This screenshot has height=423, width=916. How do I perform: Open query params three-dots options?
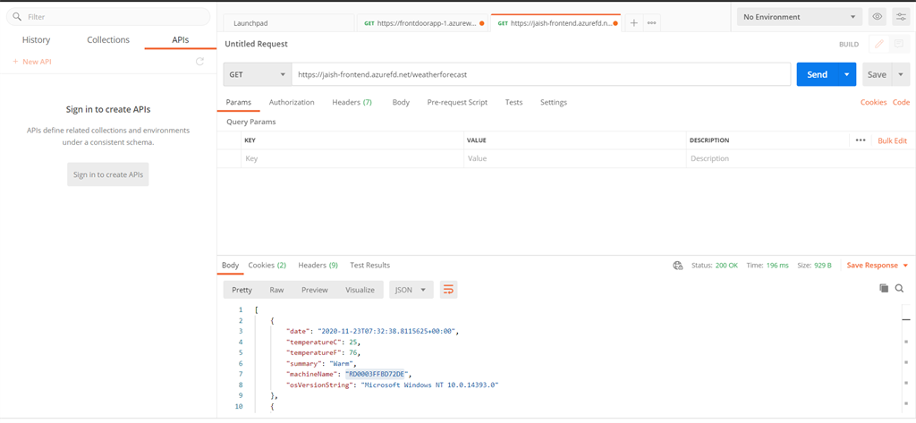(860, 140)
